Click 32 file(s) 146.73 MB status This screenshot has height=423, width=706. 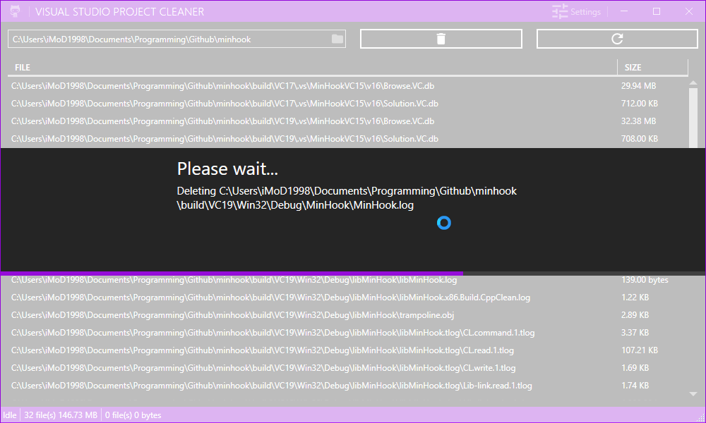pyautogui.click(x=60, y=415)
